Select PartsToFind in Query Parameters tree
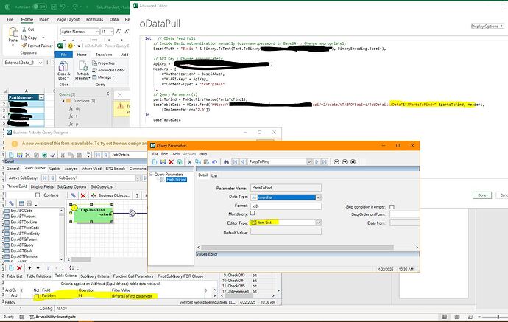Image resolution: width=508 pixels, height=322 pixels. [x=177, y=179]
